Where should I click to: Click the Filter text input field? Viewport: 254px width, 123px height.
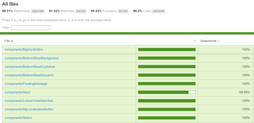point(31,28)
